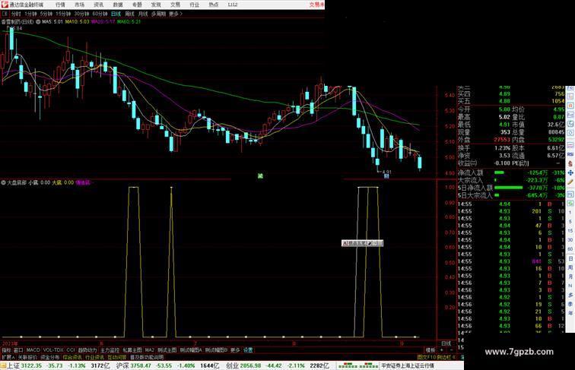Click the 分时 intraday tab
Screen dimensions: 575x370
[16, 14]
